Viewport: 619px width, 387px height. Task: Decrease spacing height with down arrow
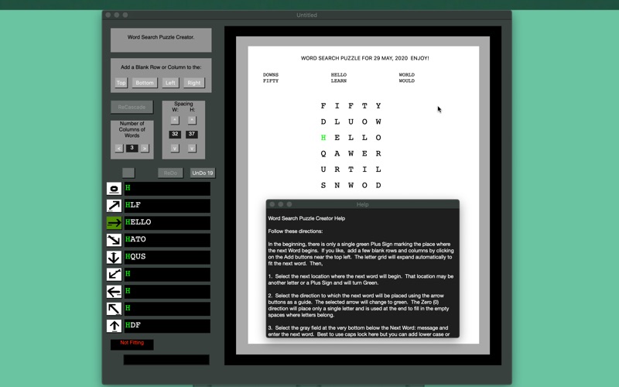click(x=192, y=149)
